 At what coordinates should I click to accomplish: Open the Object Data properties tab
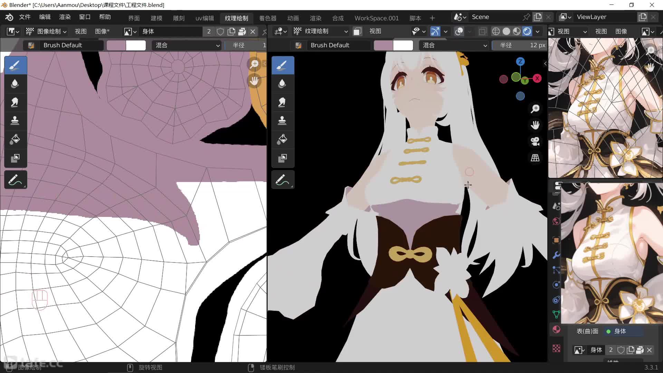556,314
